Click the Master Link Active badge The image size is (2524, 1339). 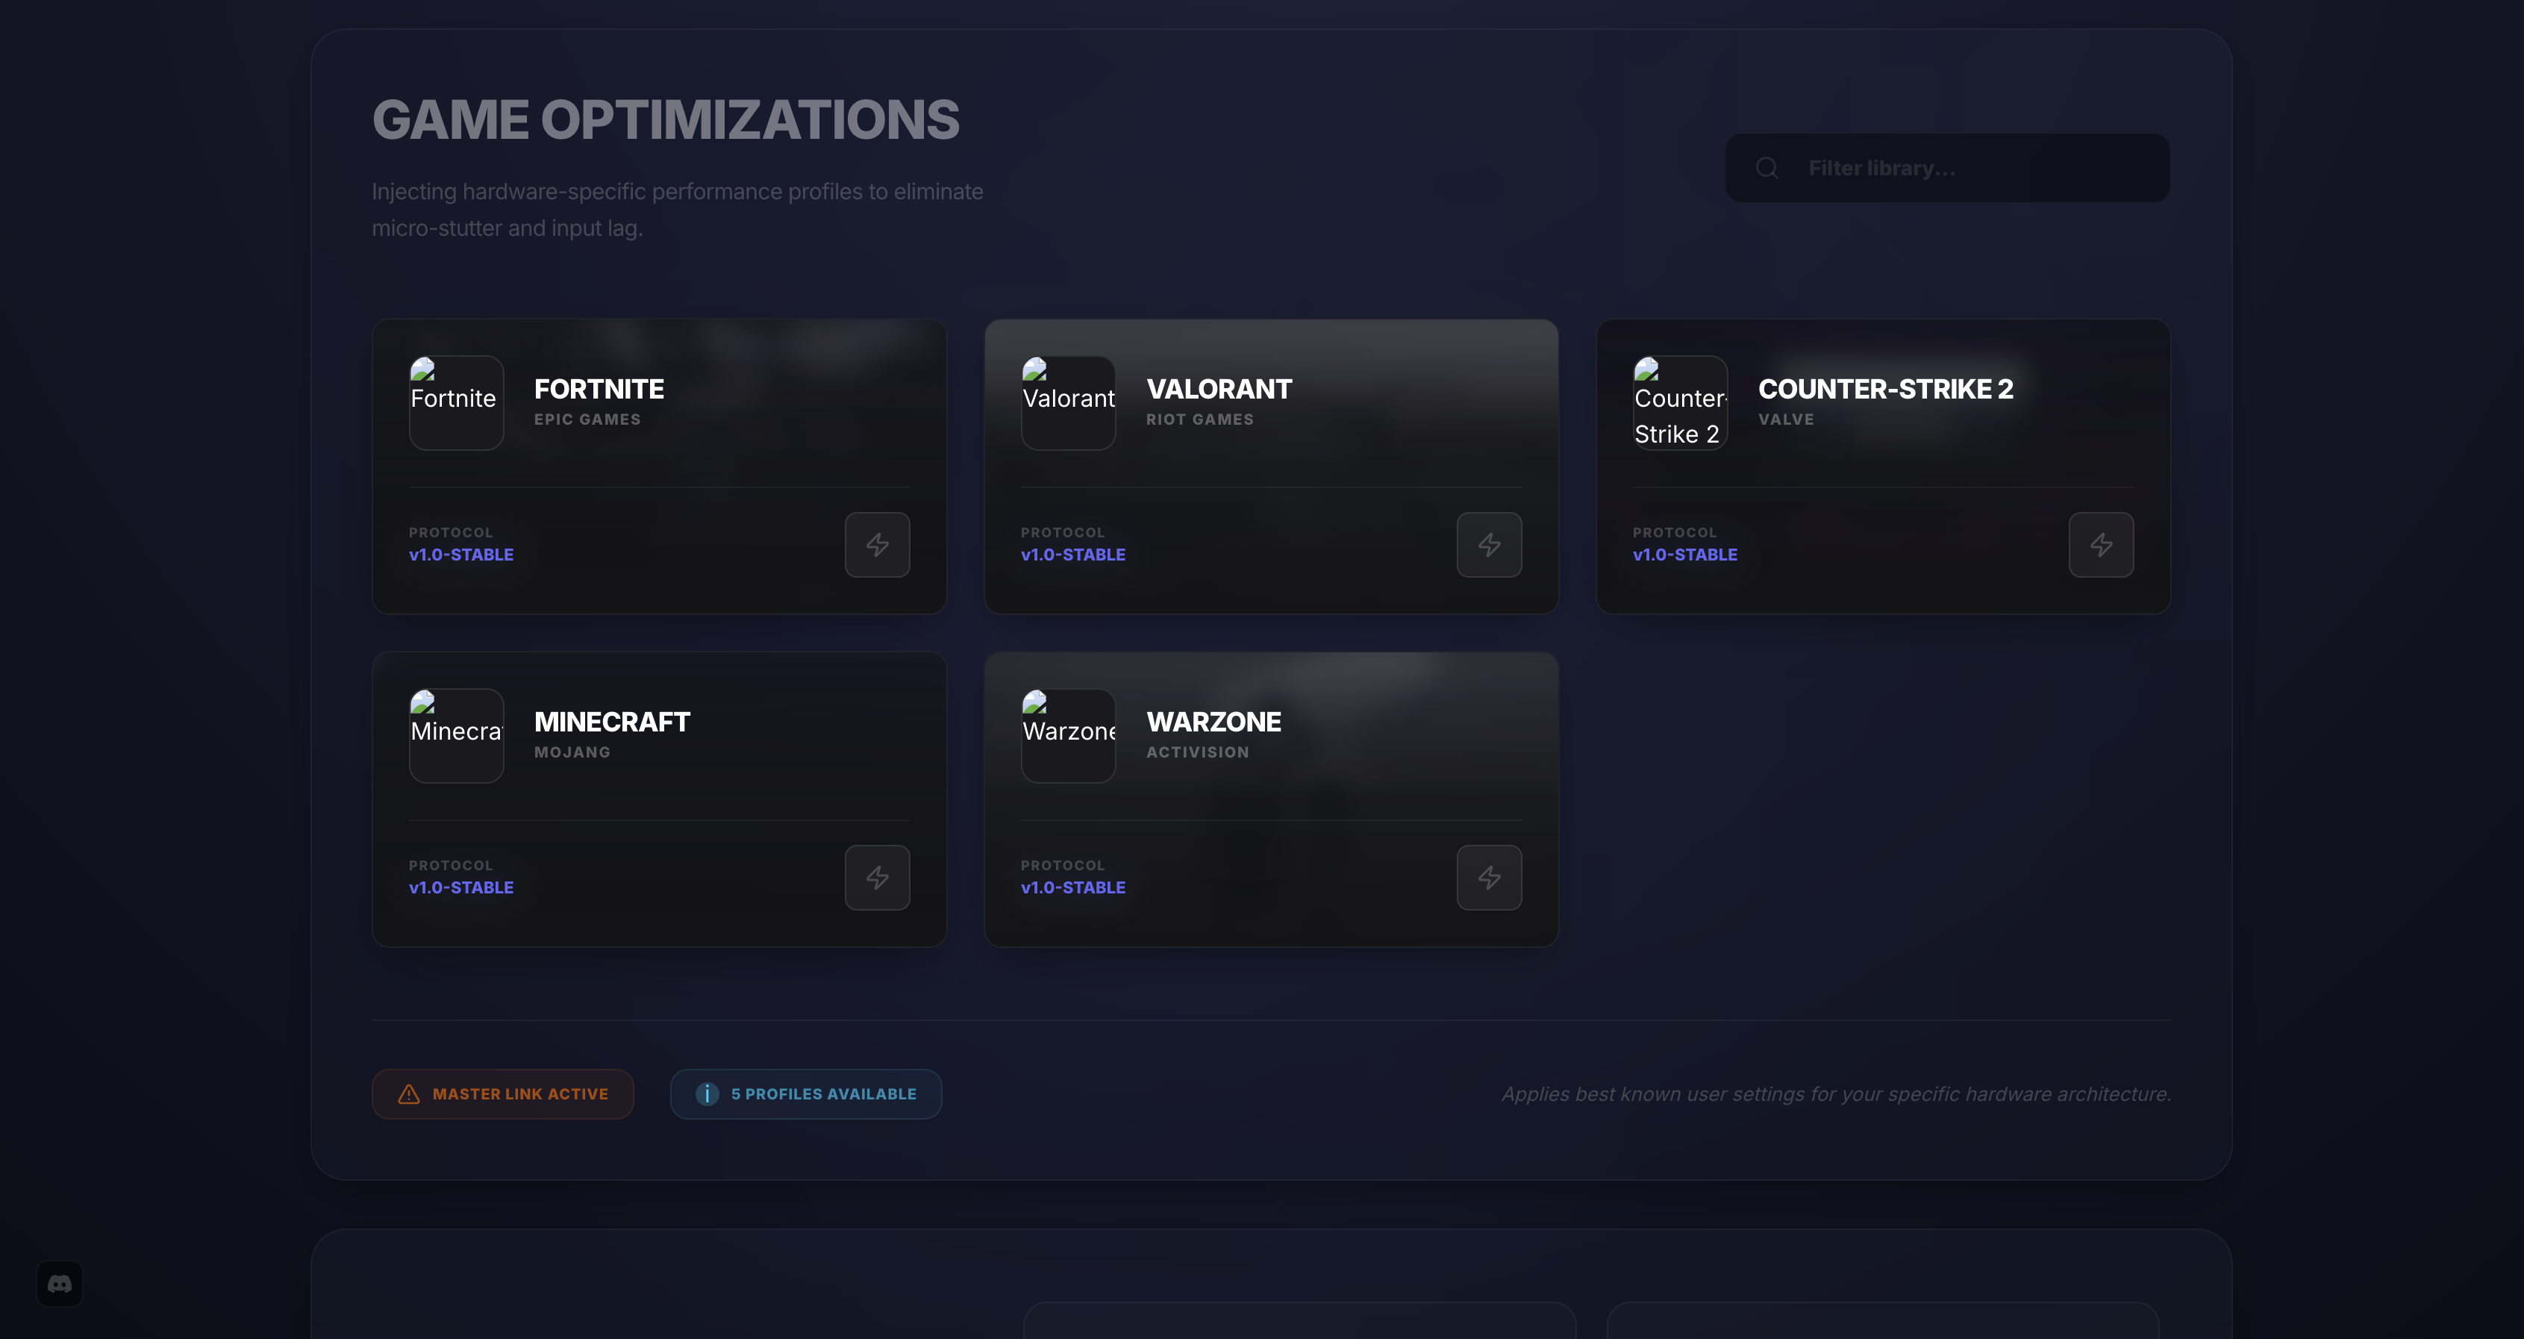coord(503,1094)
